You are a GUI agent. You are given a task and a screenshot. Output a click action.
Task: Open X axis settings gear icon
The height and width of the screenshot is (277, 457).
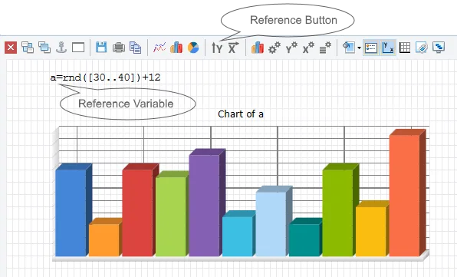click(308, 48)
